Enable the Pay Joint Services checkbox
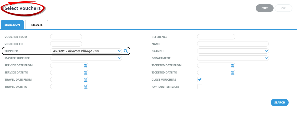The height and width of the screenshot is (118, 297). [x=200, y=87]
